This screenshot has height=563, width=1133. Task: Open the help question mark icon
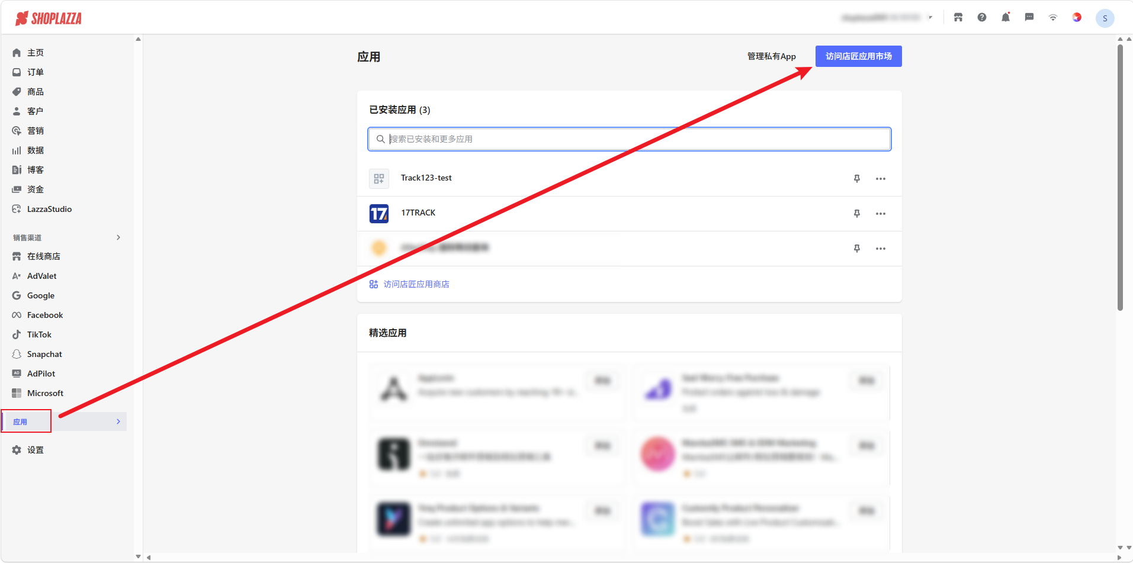[x=982, y=18]
